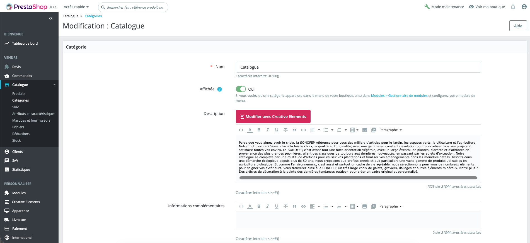Click the notifications bell icon
The height and width of the screenshot is (243, 530).
pyautogui.click(x=513, y=7)
